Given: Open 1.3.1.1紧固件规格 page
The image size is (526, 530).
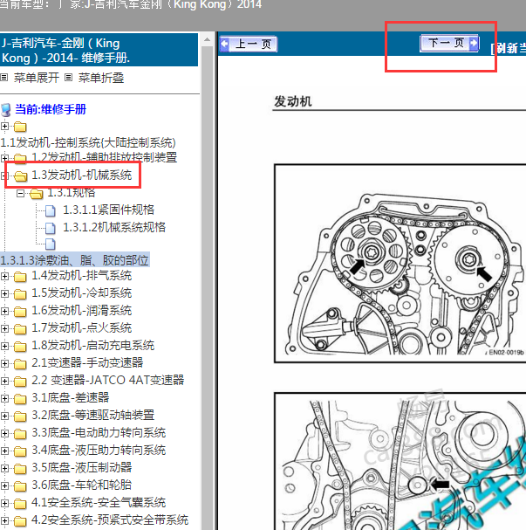Looking at the screenshot, I should pos(109,210).
